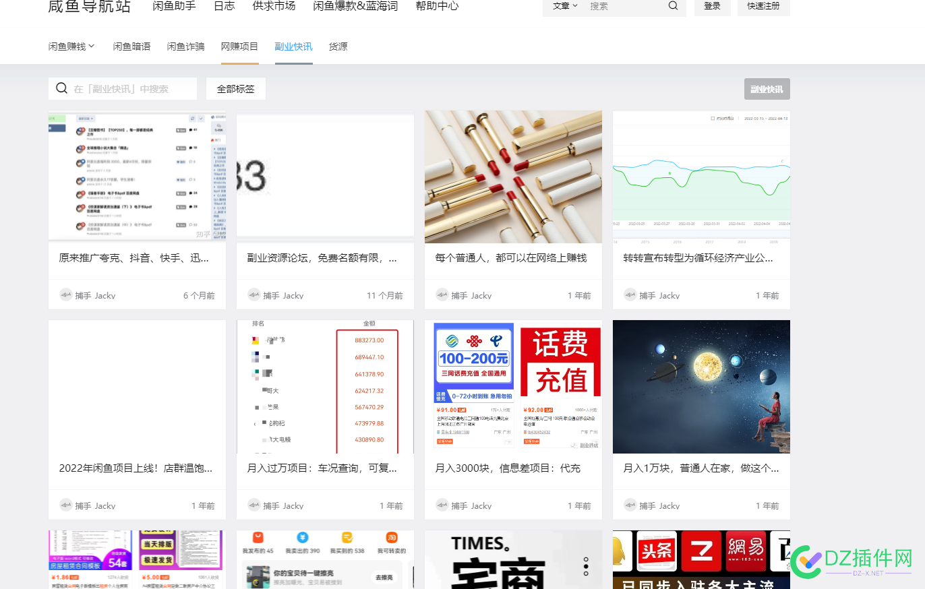
Task: Open thumbnail of 副业资源论坛 article
Action: click(x=325, y=177)
